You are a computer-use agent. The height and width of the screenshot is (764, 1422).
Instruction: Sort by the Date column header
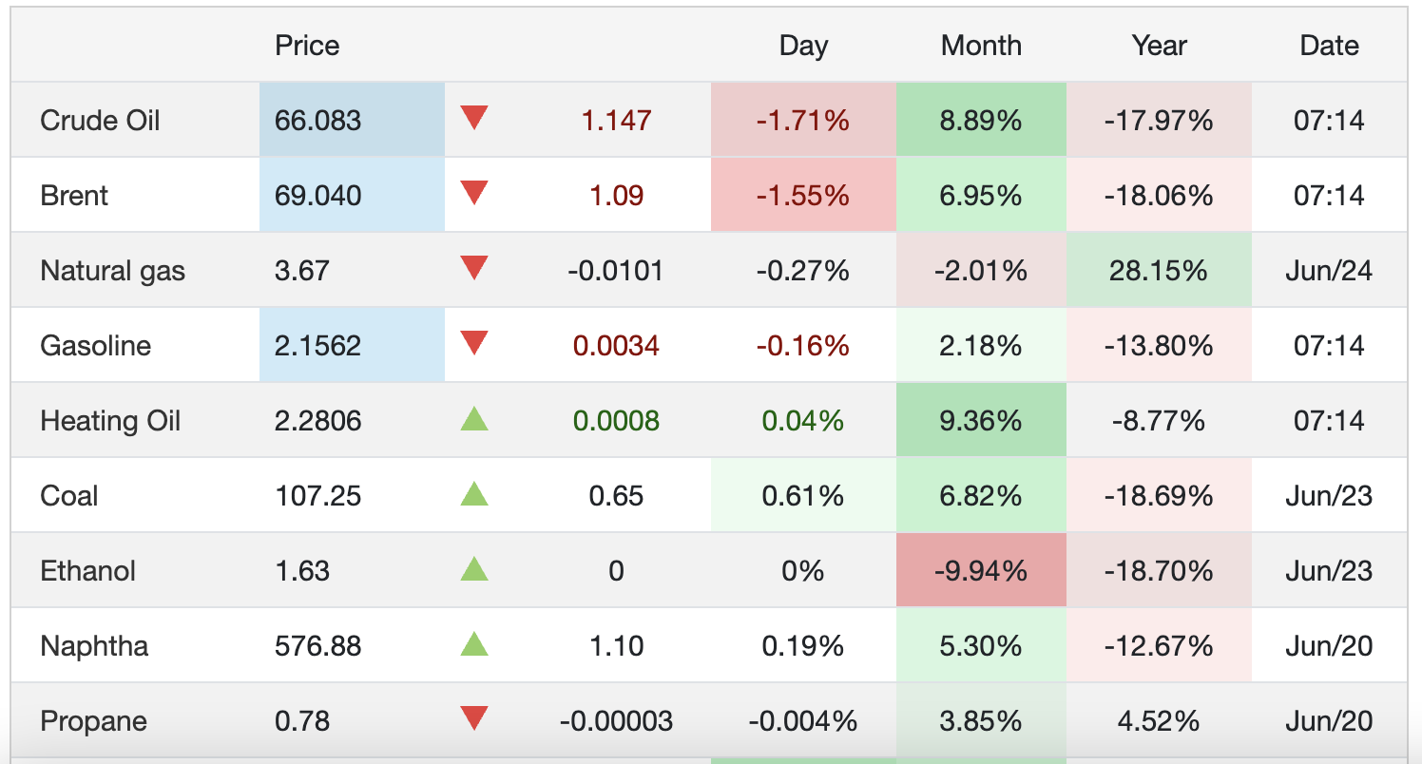point(1329,46)
